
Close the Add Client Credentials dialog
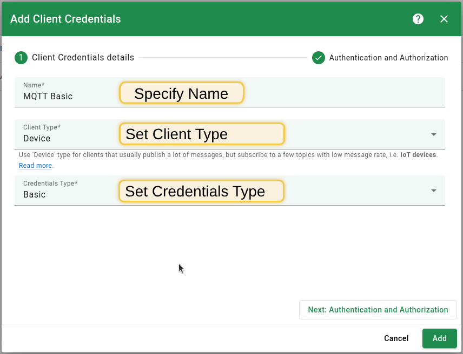444,18
